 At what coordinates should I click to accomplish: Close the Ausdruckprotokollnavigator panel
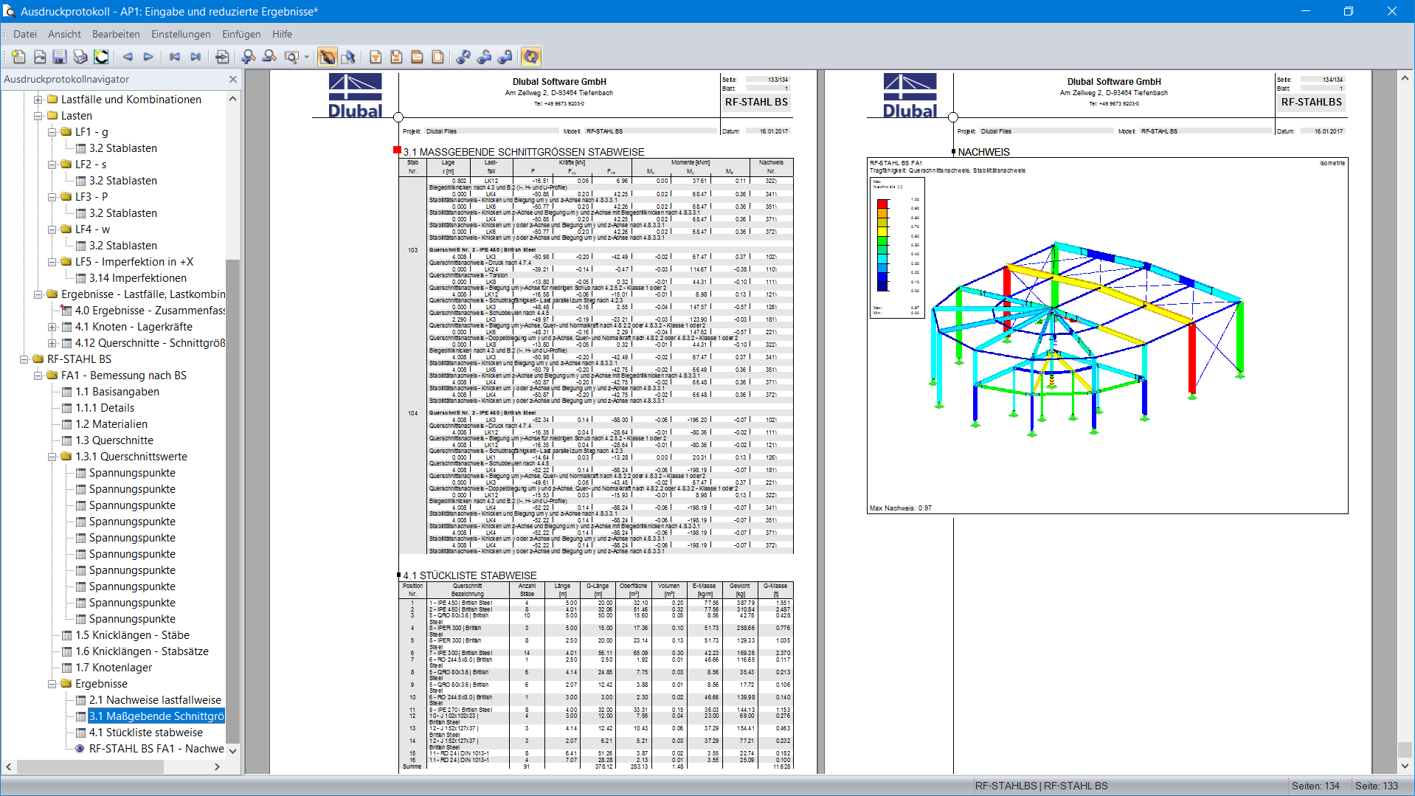[233, 79]
